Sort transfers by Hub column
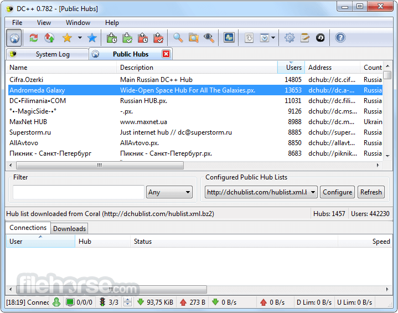 tap(103, 242)
